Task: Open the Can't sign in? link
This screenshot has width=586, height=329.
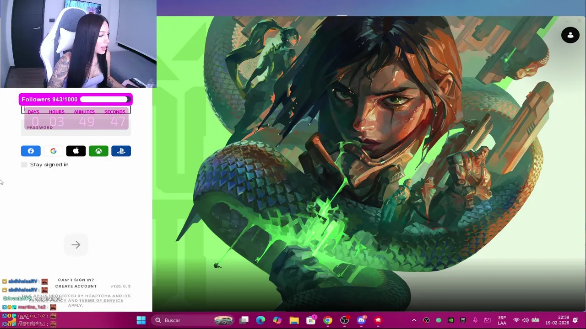Action: point(76,280)
